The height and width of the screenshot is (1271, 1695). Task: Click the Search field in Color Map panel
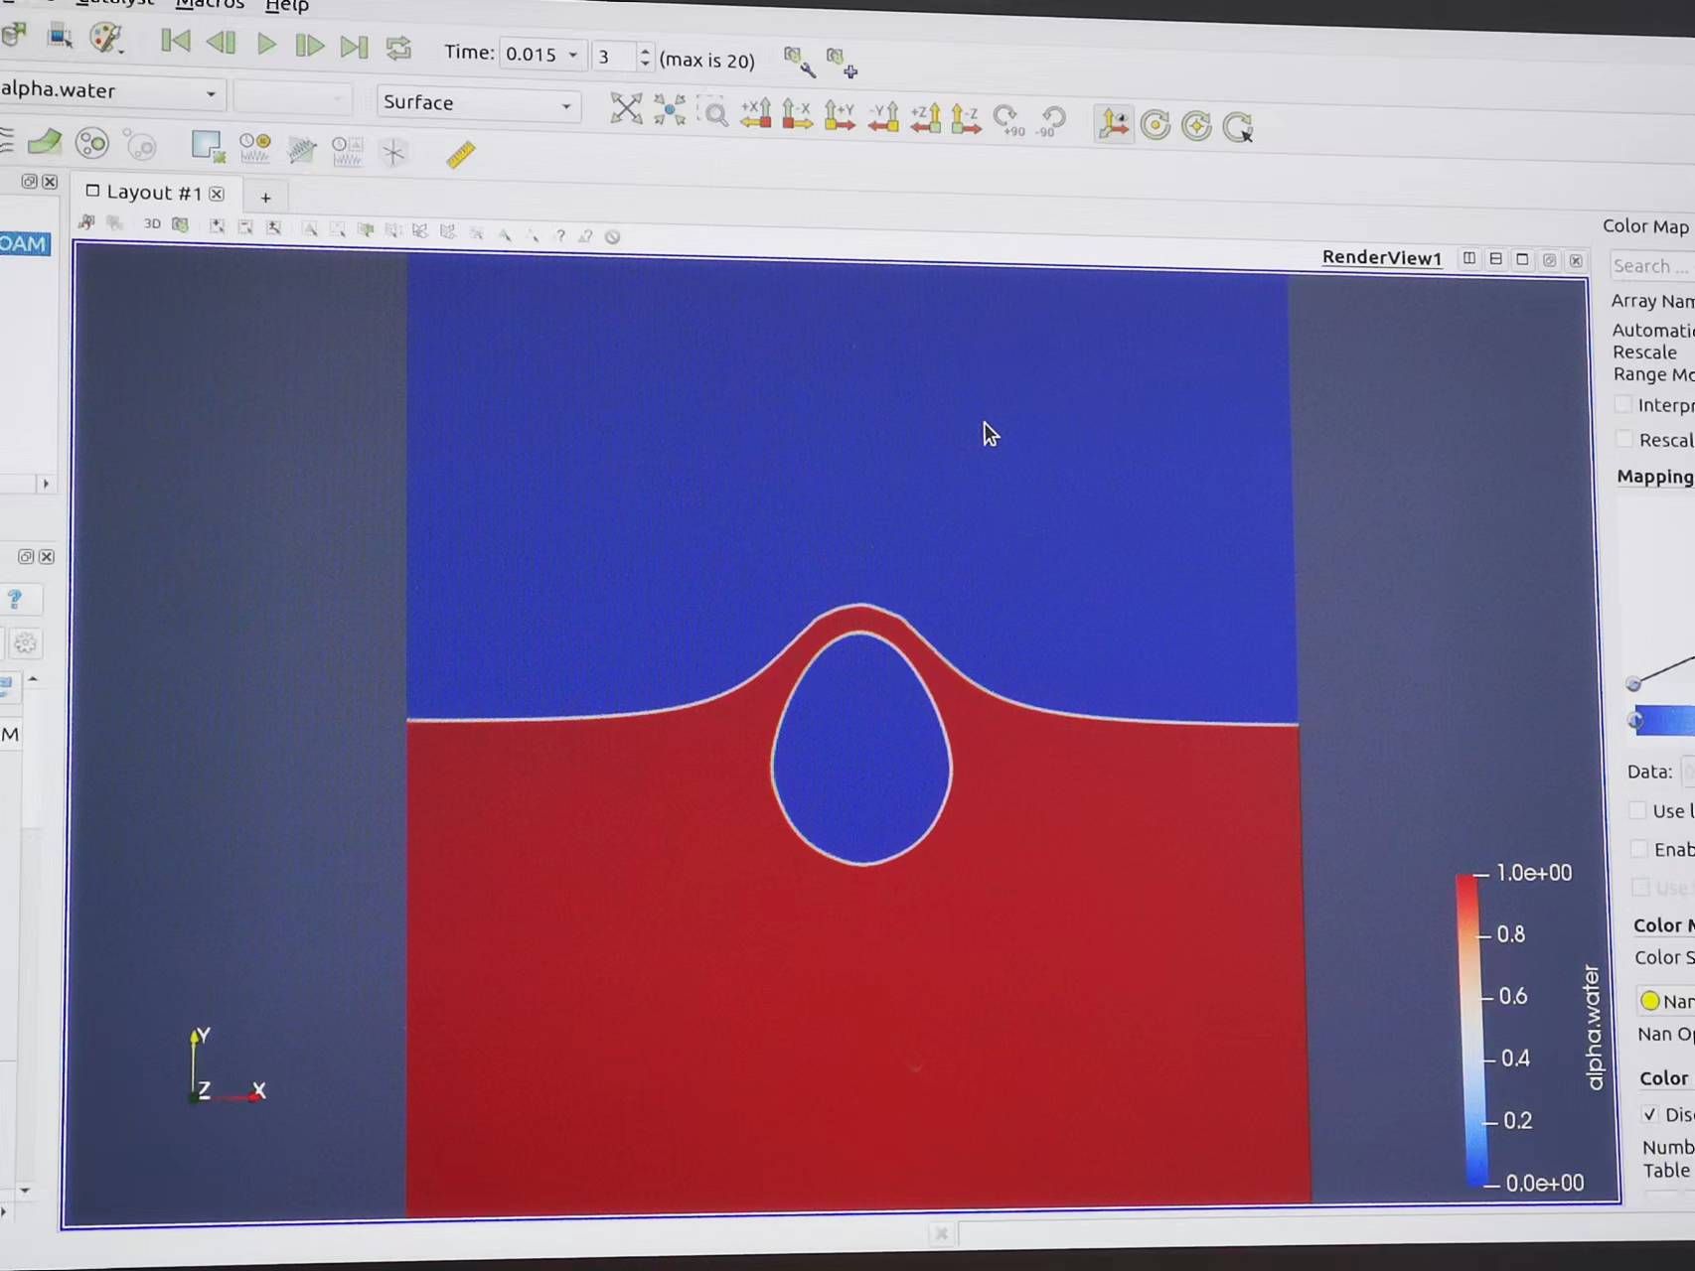pyautogui.click(x=1651, y=266)
